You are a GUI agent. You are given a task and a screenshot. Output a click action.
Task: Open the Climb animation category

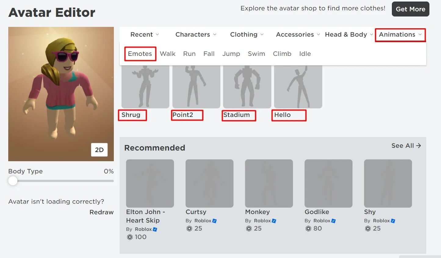(x=282, y=54)
